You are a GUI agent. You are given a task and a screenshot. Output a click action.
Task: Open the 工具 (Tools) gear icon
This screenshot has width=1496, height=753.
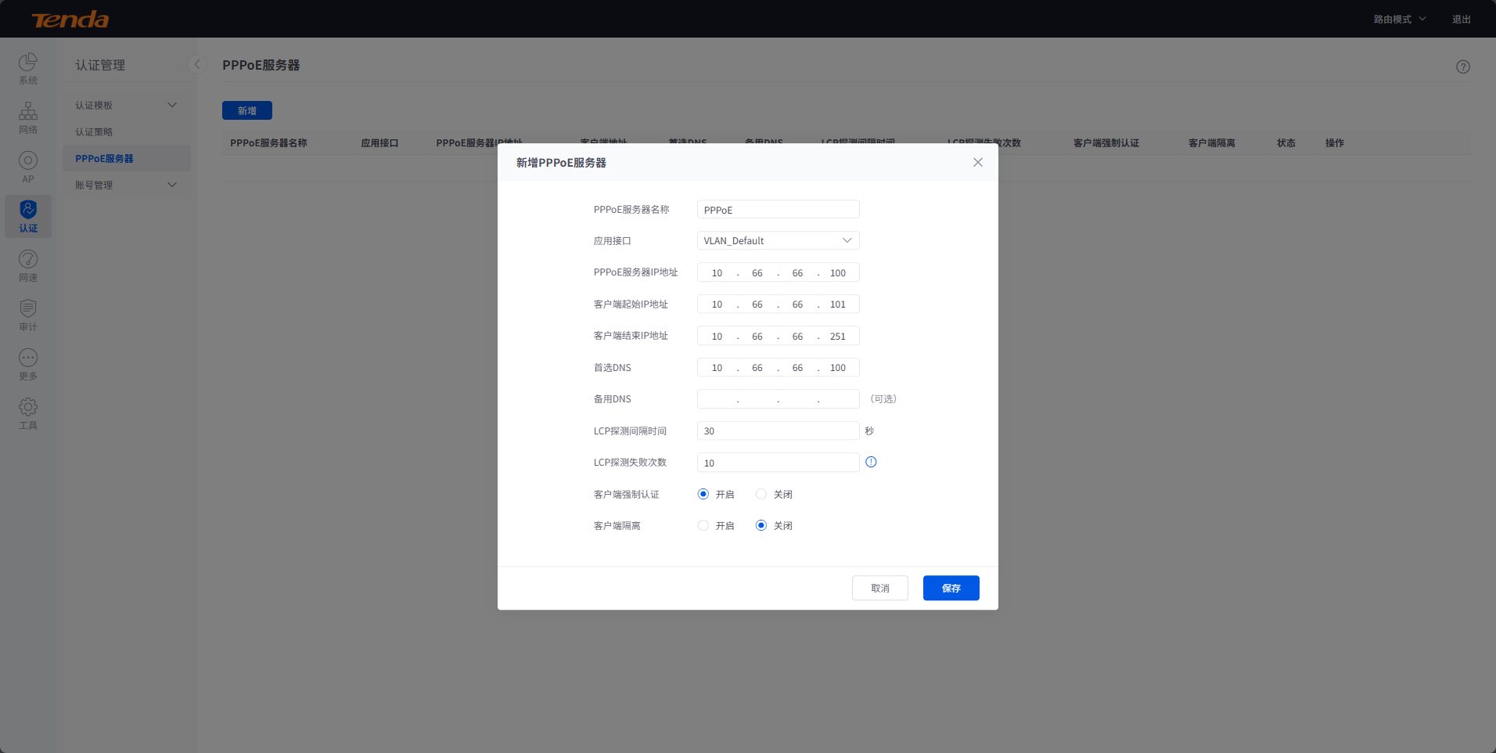tap(28, 413)
